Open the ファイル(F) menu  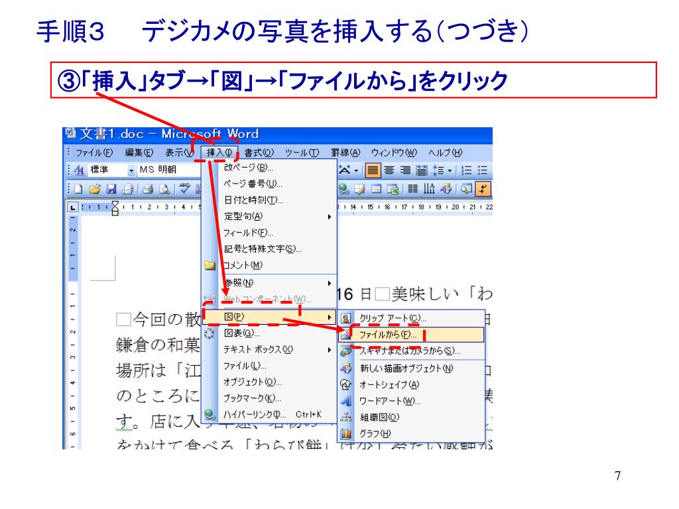pyautogui.click(x=94, y=153)
